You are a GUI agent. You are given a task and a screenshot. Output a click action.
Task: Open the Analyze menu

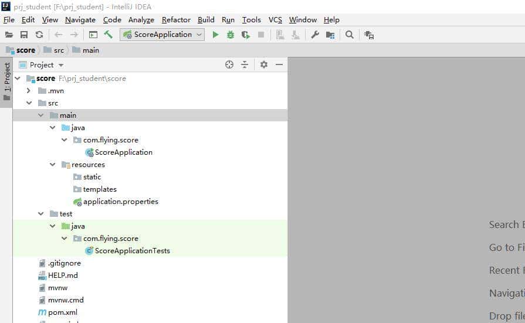point(141,20)
